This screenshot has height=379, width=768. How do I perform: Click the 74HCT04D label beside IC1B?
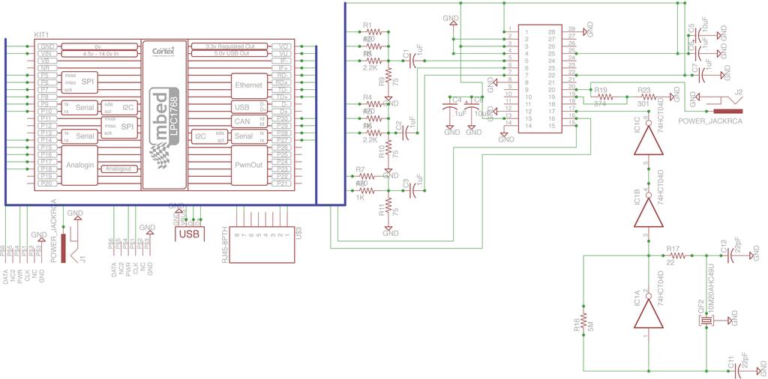(659, 187)
